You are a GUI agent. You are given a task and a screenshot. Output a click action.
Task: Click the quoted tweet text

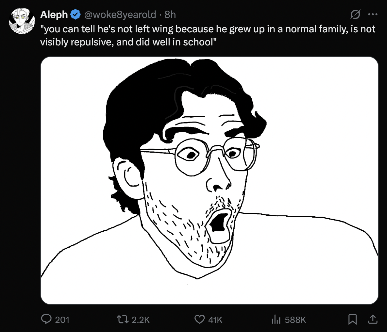coord(208,36)
